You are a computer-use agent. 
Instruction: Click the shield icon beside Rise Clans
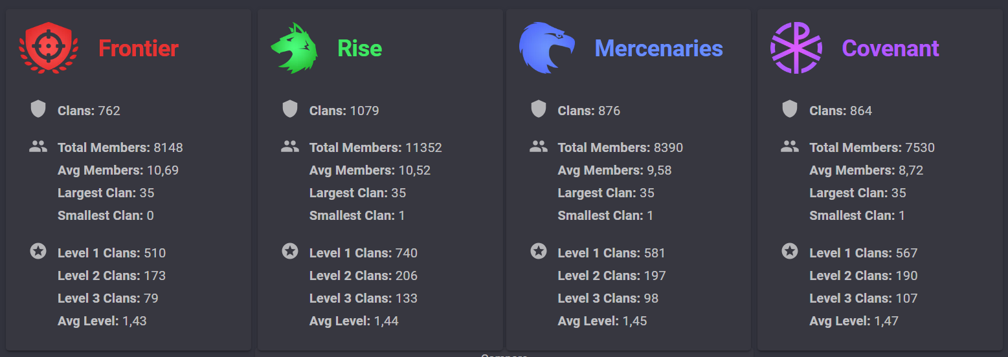pos(290,109)
